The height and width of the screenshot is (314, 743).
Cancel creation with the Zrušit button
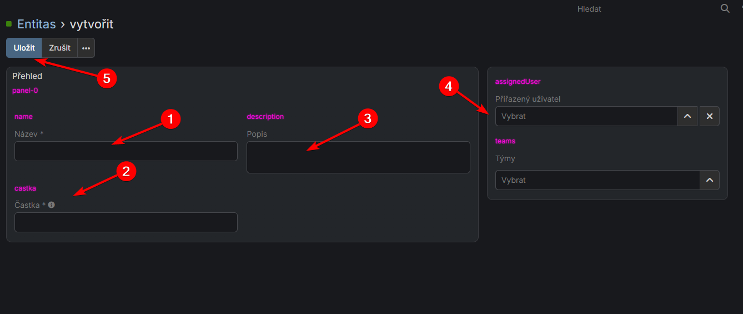point(59,48)
